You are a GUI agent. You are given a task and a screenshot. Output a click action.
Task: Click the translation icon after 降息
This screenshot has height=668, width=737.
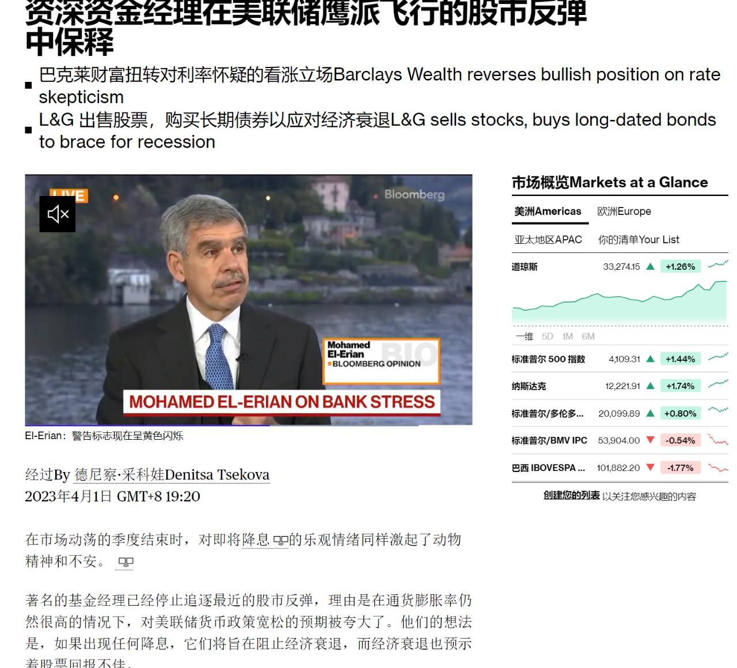point(280,541)
